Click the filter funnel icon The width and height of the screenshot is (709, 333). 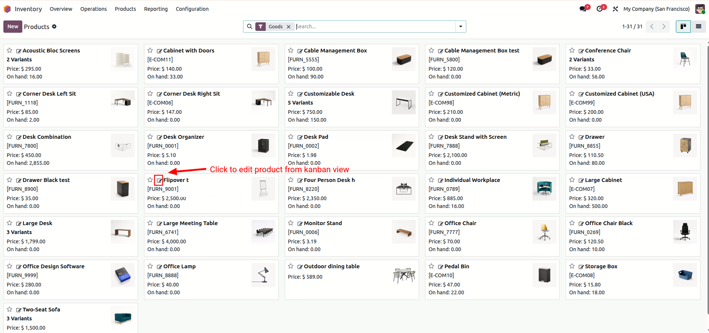click(x=261, y=26)
